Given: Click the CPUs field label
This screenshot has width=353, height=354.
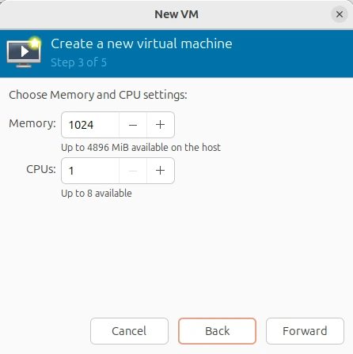Looking at the screenshot, I should pos(41,169).
